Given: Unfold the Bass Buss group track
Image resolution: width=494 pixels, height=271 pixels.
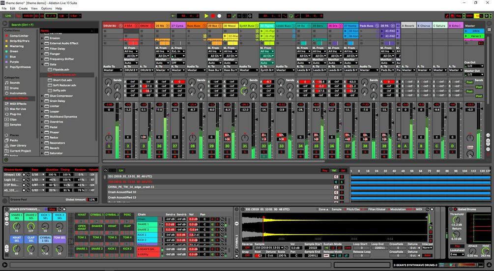Looking at the screenshot, I should point(204,26).
